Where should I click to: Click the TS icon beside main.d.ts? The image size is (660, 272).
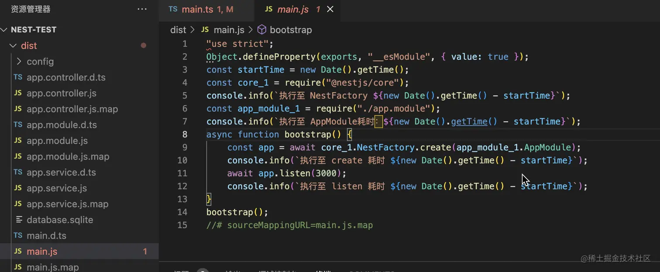tap(18, 235)
